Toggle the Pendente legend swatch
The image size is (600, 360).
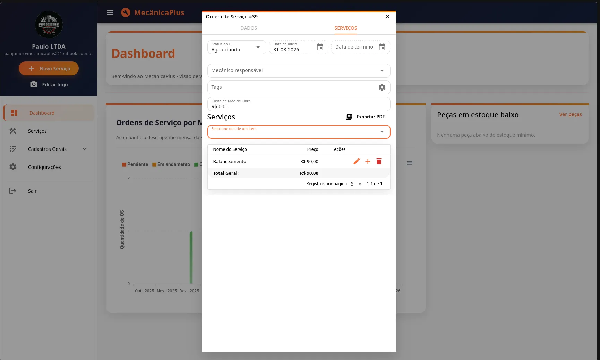point(124,165)
